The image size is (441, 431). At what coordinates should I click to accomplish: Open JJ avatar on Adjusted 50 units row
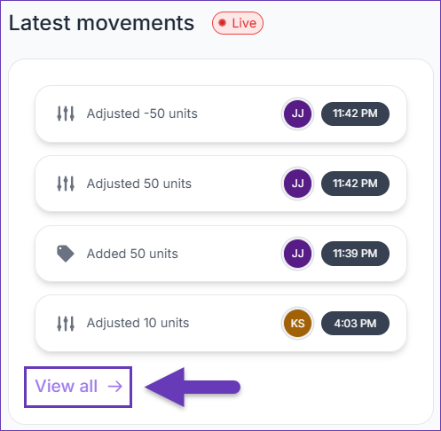297,184
